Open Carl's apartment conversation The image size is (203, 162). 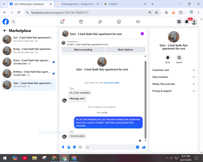pos(28,39)
